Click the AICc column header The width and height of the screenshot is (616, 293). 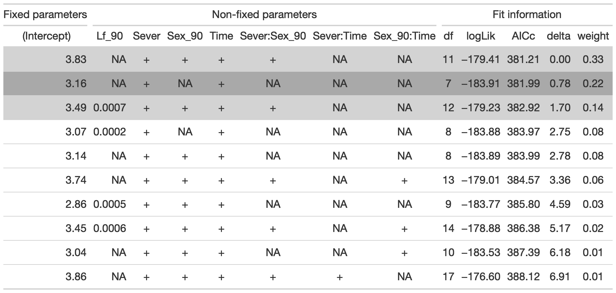pos(523,36)
